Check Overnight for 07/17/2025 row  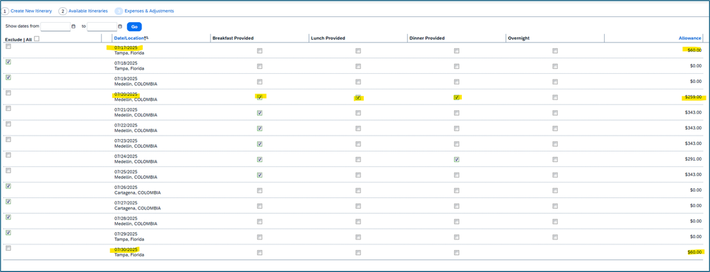point(555,50)
